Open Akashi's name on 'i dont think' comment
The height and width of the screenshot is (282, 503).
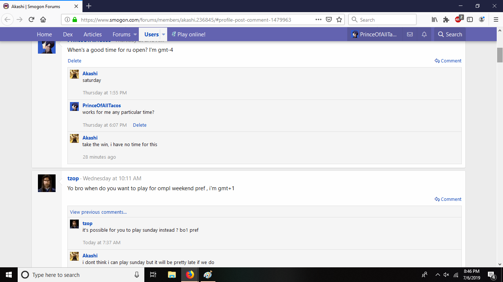(90, 256)
